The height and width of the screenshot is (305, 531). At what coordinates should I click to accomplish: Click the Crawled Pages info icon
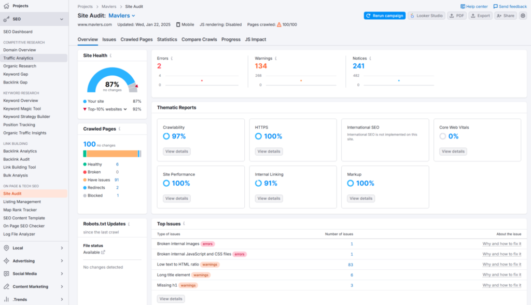pyautogui.click(x=120, y=129)
